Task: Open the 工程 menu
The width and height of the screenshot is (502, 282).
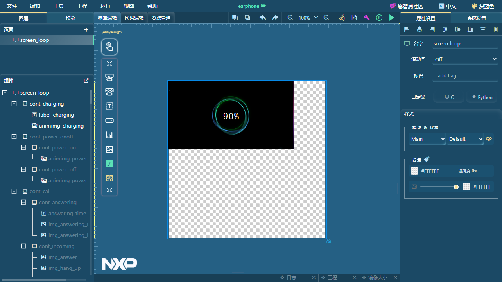Action: [x=82, y=6]
